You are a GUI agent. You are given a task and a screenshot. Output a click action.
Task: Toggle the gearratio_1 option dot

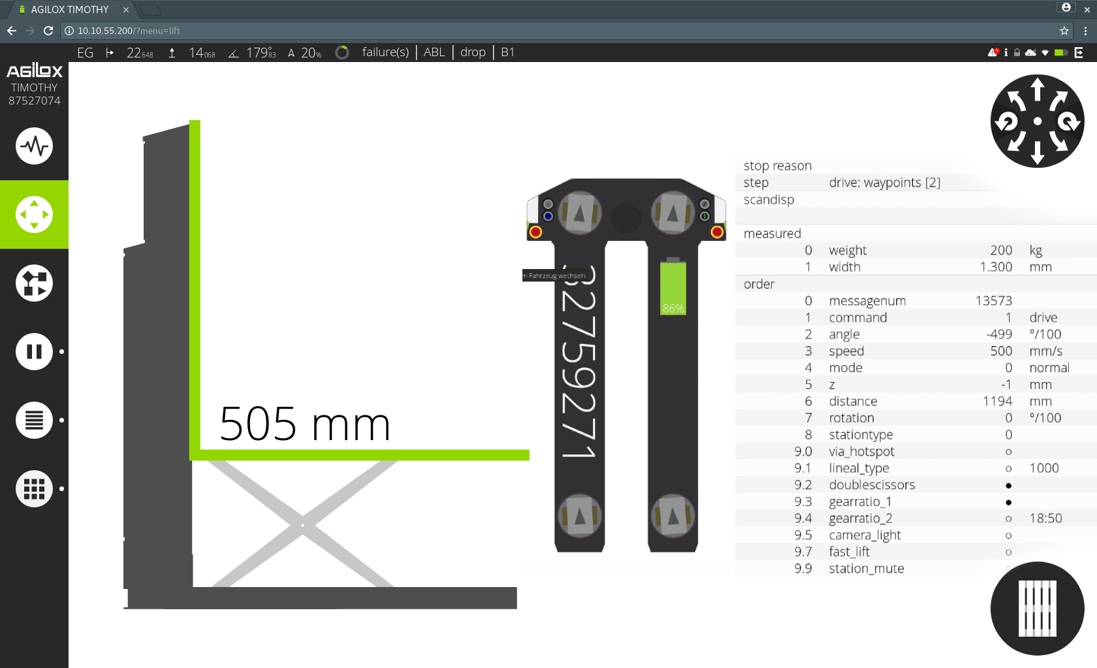pos(1009,502)
